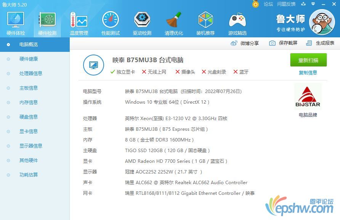340x220 pixels.
Task: Select the 硬件检测 hardware detection icon
Action: (x=47, y=23)
